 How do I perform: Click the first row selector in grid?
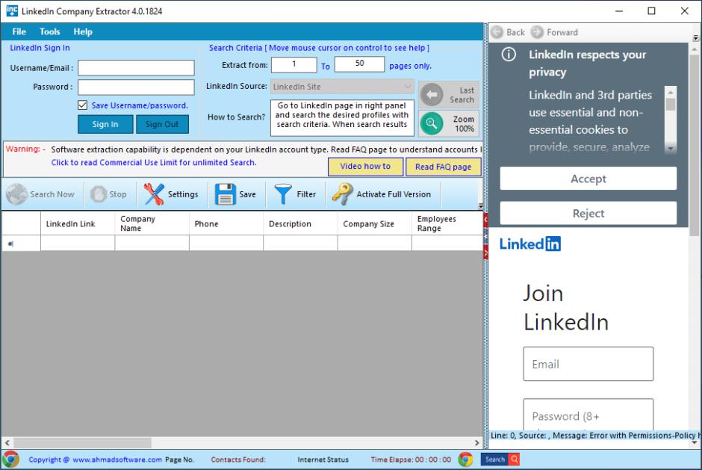coord(21,244)
